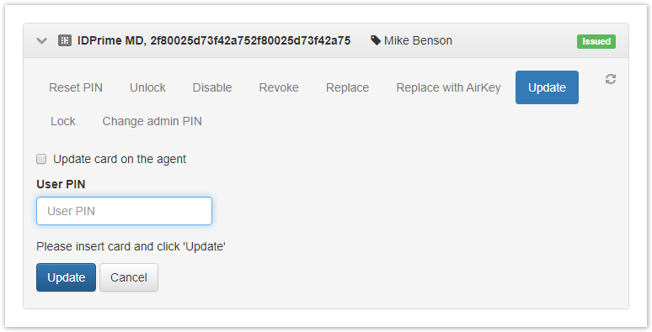Click the smart card chip icon
The width and height of the screenshot is (652, 332).
click(65, 40)
